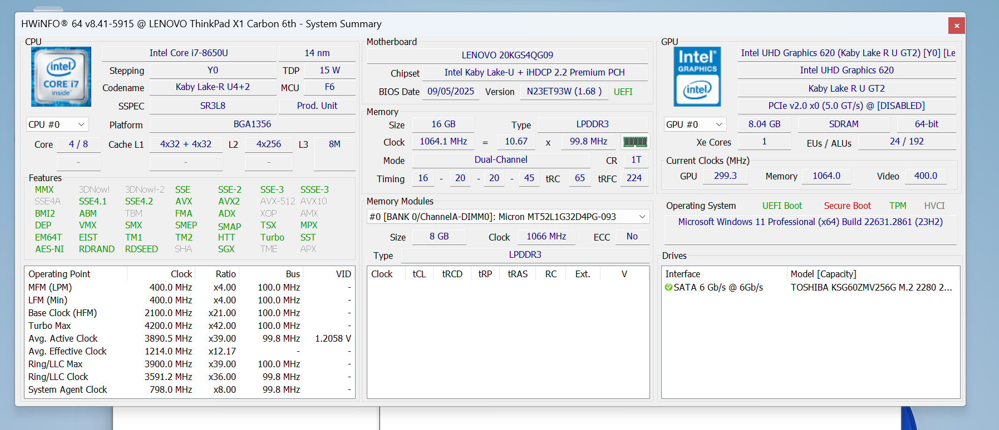Click the memory module size "8 GB"
Screen dimensions: 999x430
coord(439,237)
